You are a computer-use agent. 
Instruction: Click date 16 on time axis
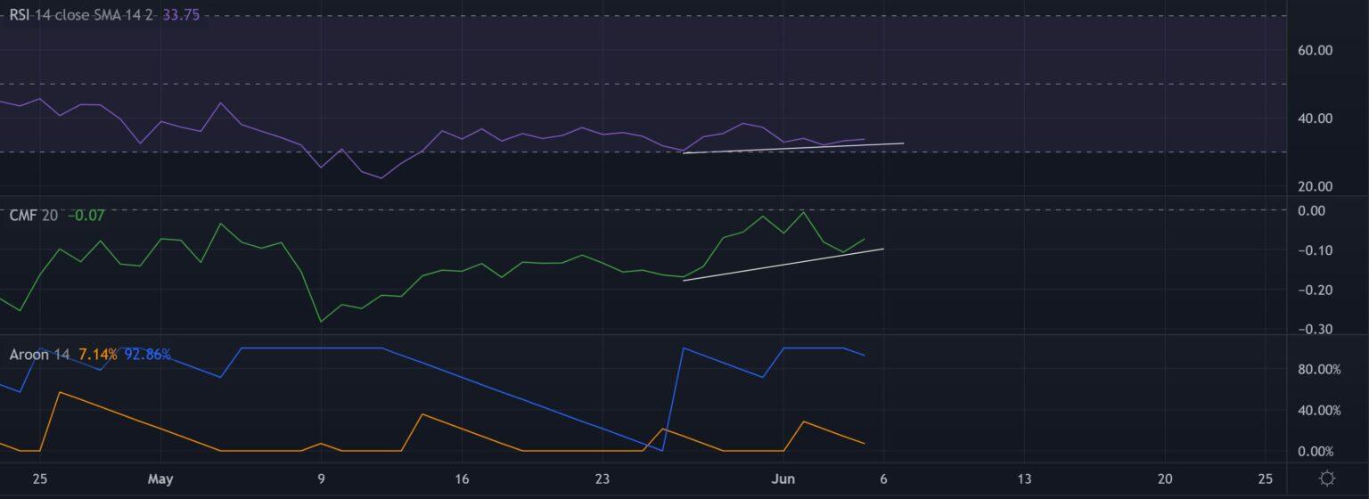[461, 479]
